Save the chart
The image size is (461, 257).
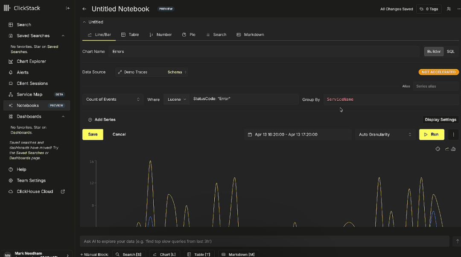point(93,134)
